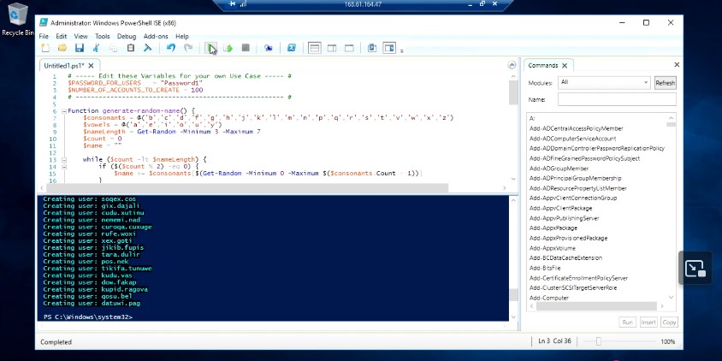The image size is (722, 361).
Task: Click the Insert button in Commands pane
Action: coord(648,323)
